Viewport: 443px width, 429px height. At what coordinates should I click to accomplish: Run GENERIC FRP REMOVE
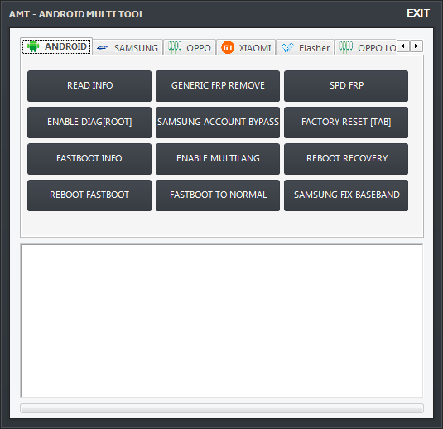coord(218,86)
